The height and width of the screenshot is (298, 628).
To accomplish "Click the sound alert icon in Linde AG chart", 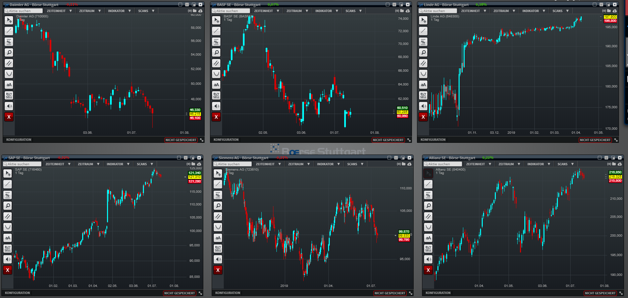I will [423, 106].
